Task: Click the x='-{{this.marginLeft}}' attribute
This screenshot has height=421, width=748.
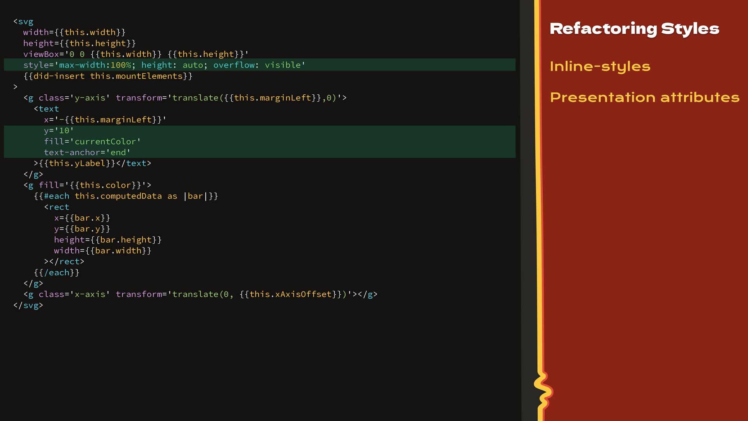Action: 105,120
